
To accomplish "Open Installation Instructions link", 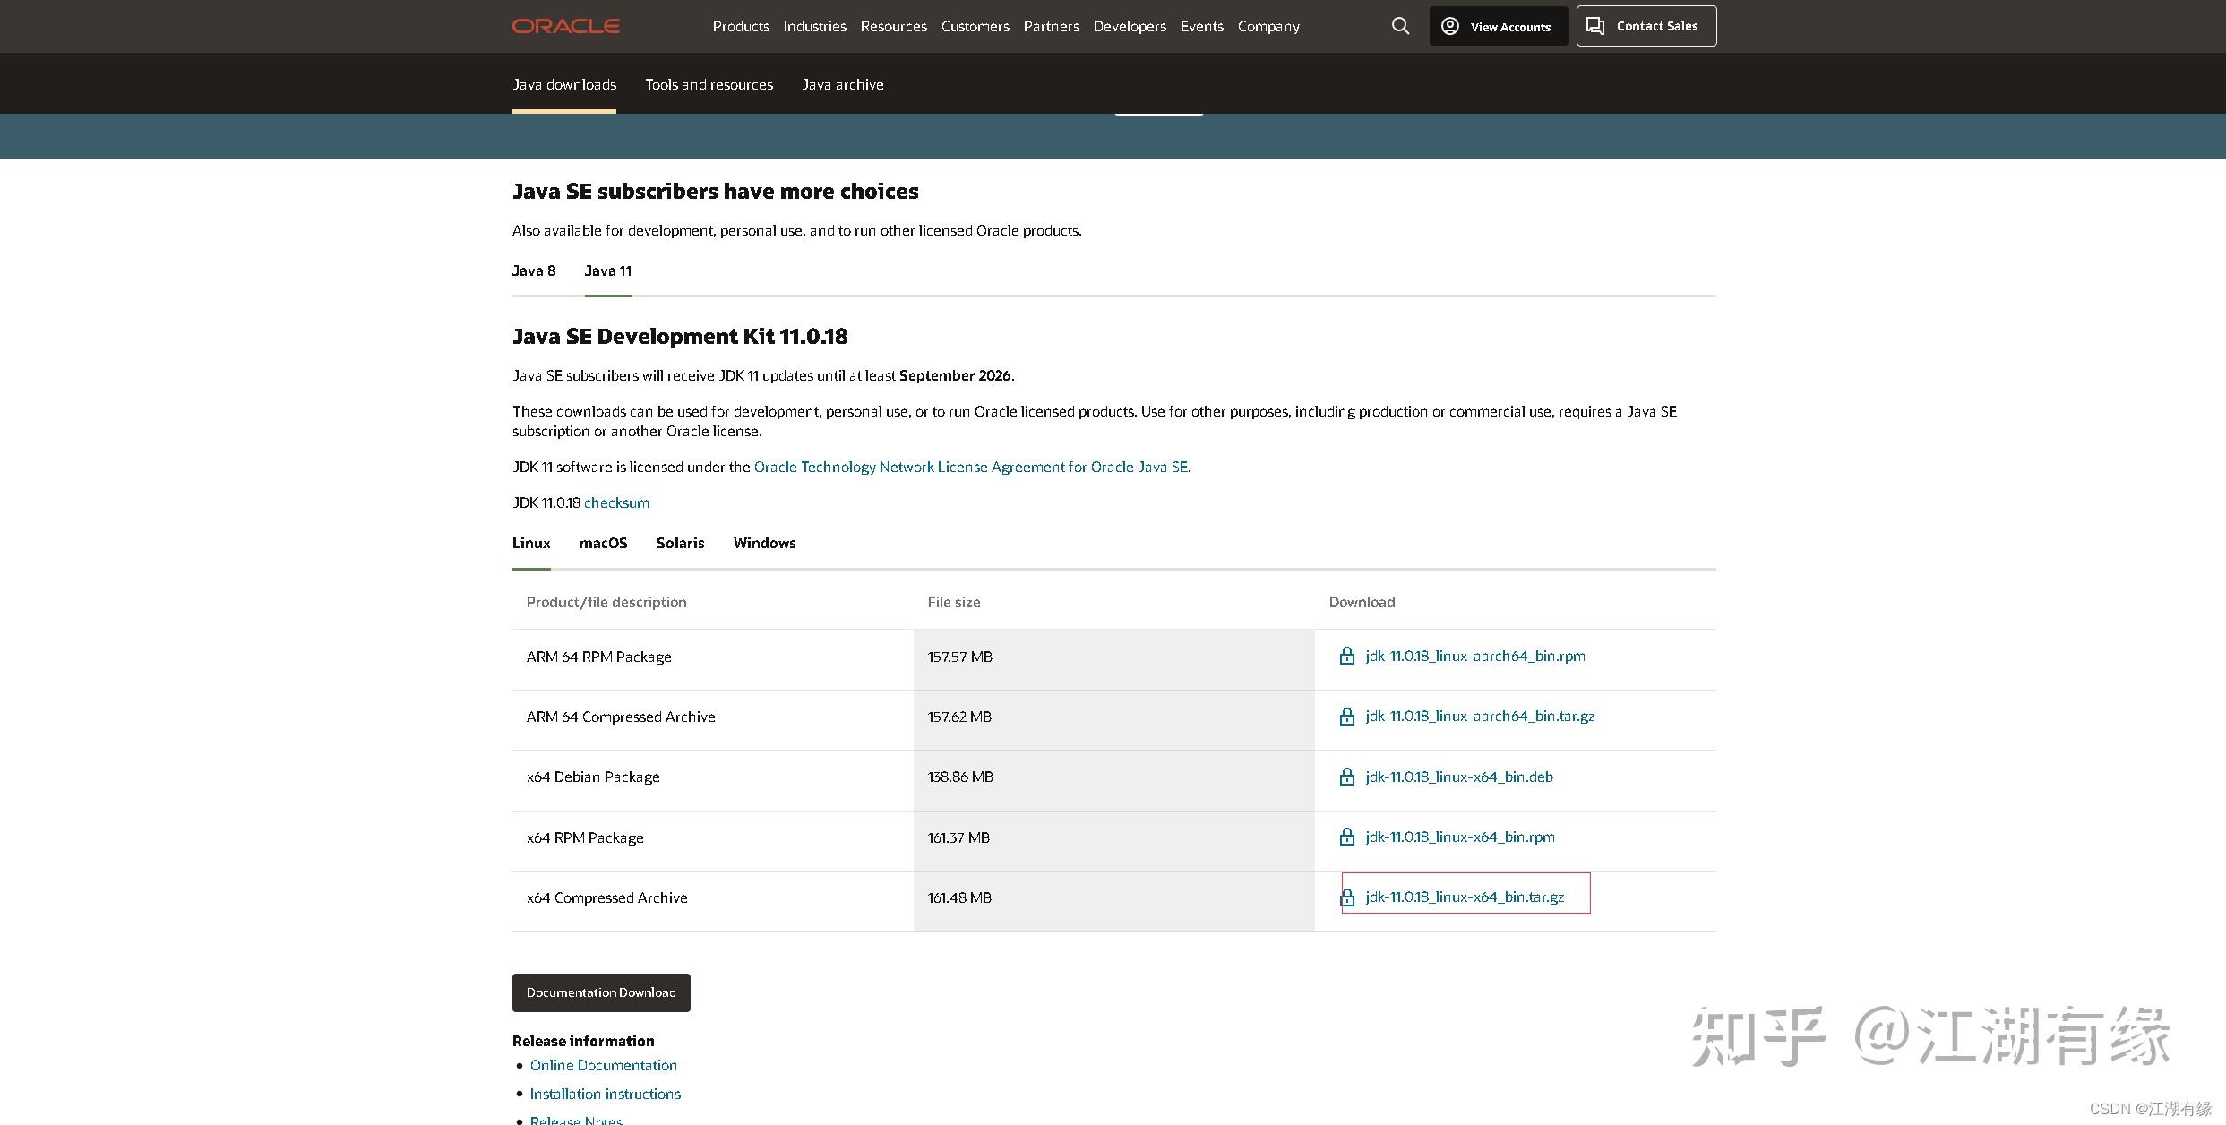I will [605, 1094].
